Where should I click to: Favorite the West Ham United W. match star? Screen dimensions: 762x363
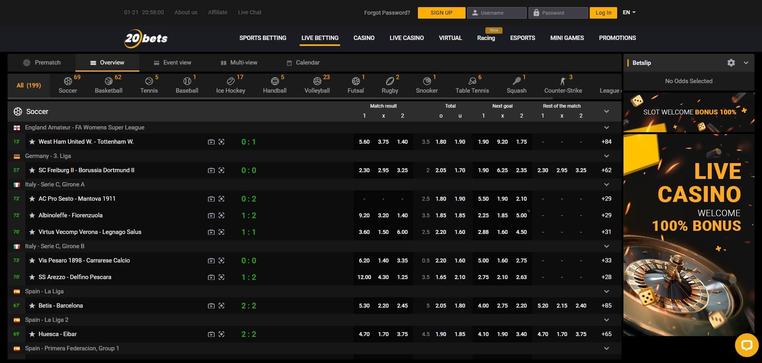click(x=32, y=142)
